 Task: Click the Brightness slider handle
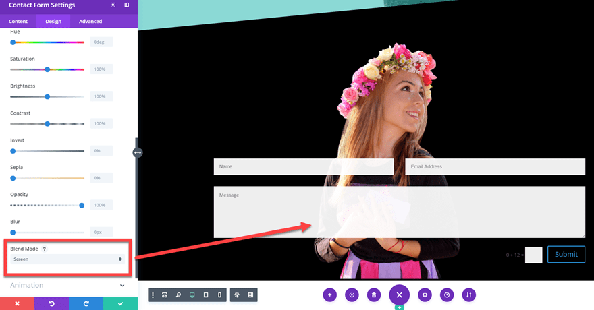click(x=47, y=97)
